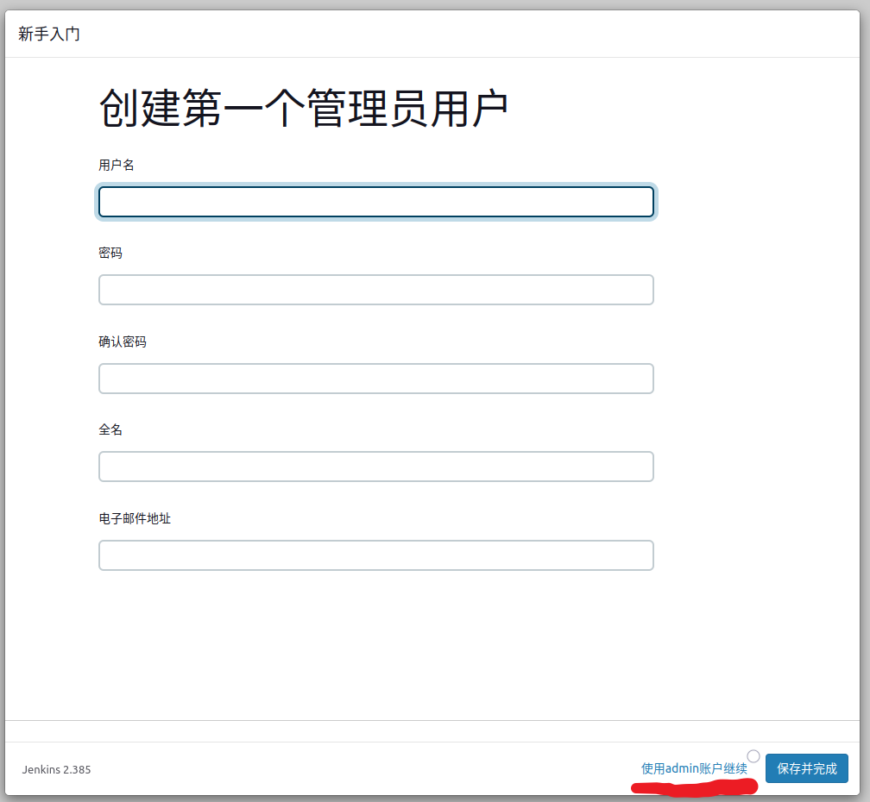Click the 全名 label
Image resolution: width=870 pixels, height=802 pixels.
coord(110,430)
